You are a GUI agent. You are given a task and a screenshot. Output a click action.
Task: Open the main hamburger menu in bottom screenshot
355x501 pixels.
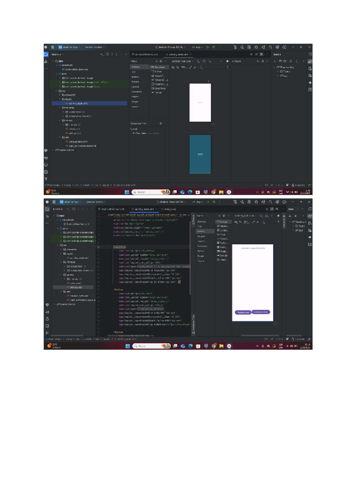[54, 202]
